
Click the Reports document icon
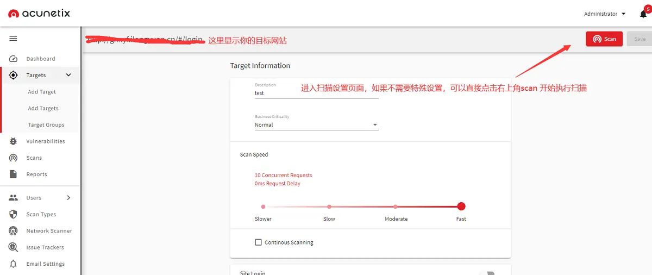coord(14,174)
